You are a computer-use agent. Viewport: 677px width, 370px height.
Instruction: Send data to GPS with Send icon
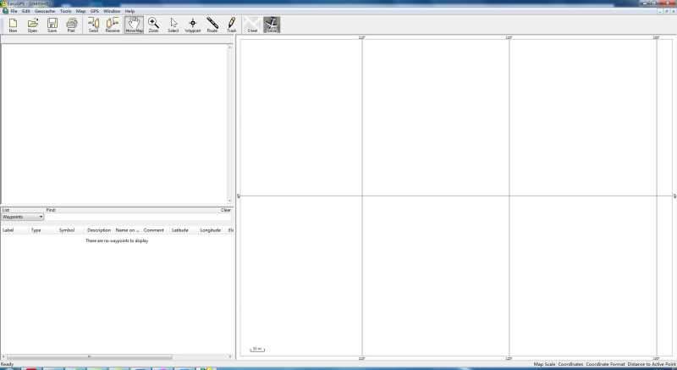click(x=93, y=25)
